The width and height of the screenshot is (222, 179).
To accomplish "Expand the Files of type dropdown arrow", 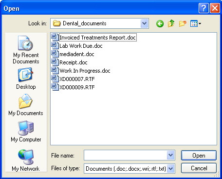I will point(170,168).
